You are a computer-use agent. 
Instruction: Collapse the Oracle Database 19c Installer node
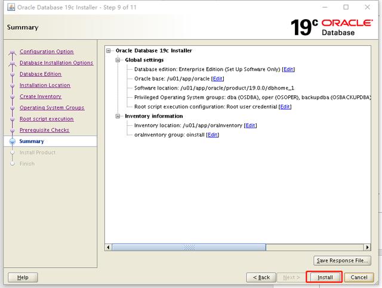pyautogui.click(x=109, y=51)
